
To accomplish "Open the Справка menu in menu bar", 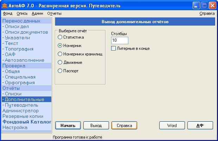I will (x=207, y=13).
